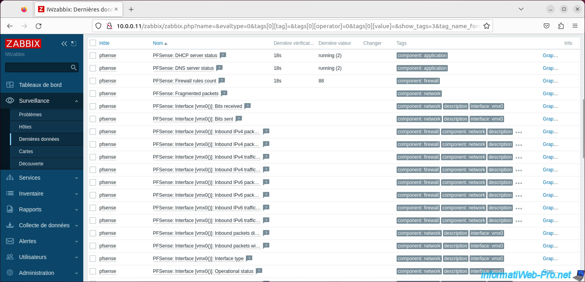Open help icon for Operational status item
585x282 pixels.
point(259,271)
